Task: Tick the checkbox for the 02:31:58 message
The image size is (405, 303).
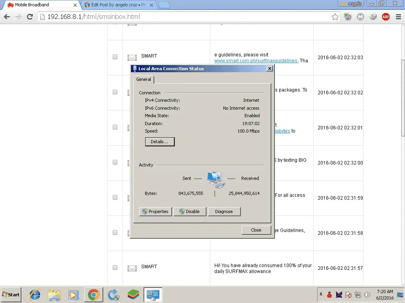Action: tap(115, 232)
